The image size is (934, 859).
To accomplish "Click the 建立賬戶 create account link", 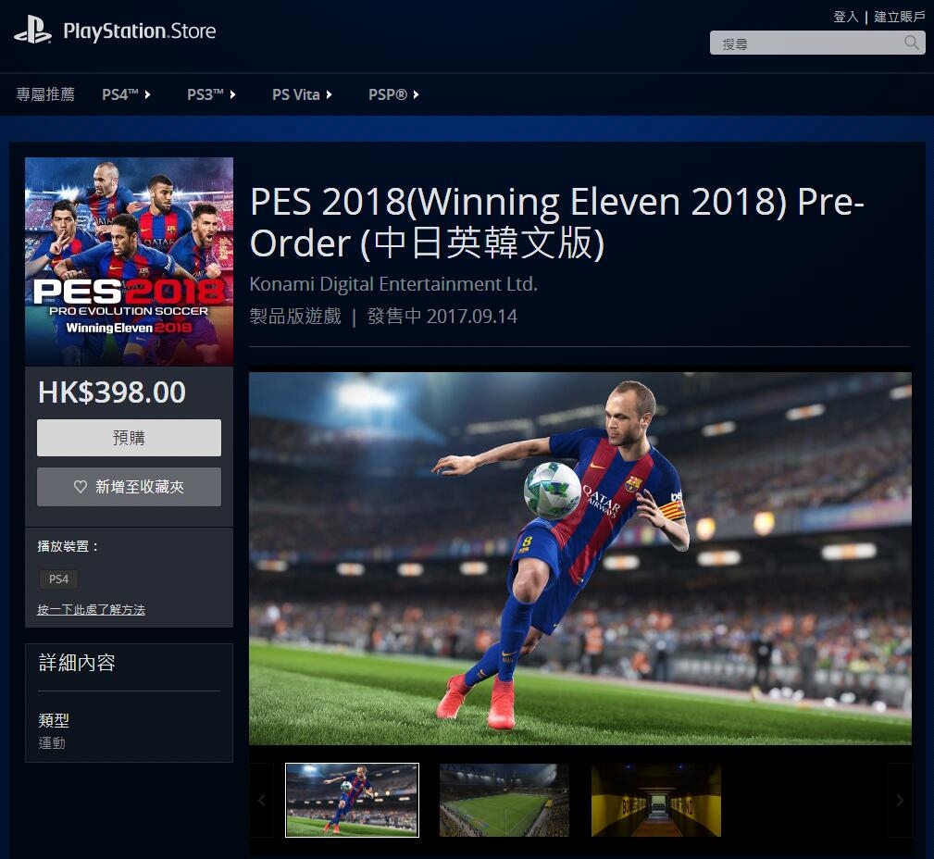I will point(899,16).
